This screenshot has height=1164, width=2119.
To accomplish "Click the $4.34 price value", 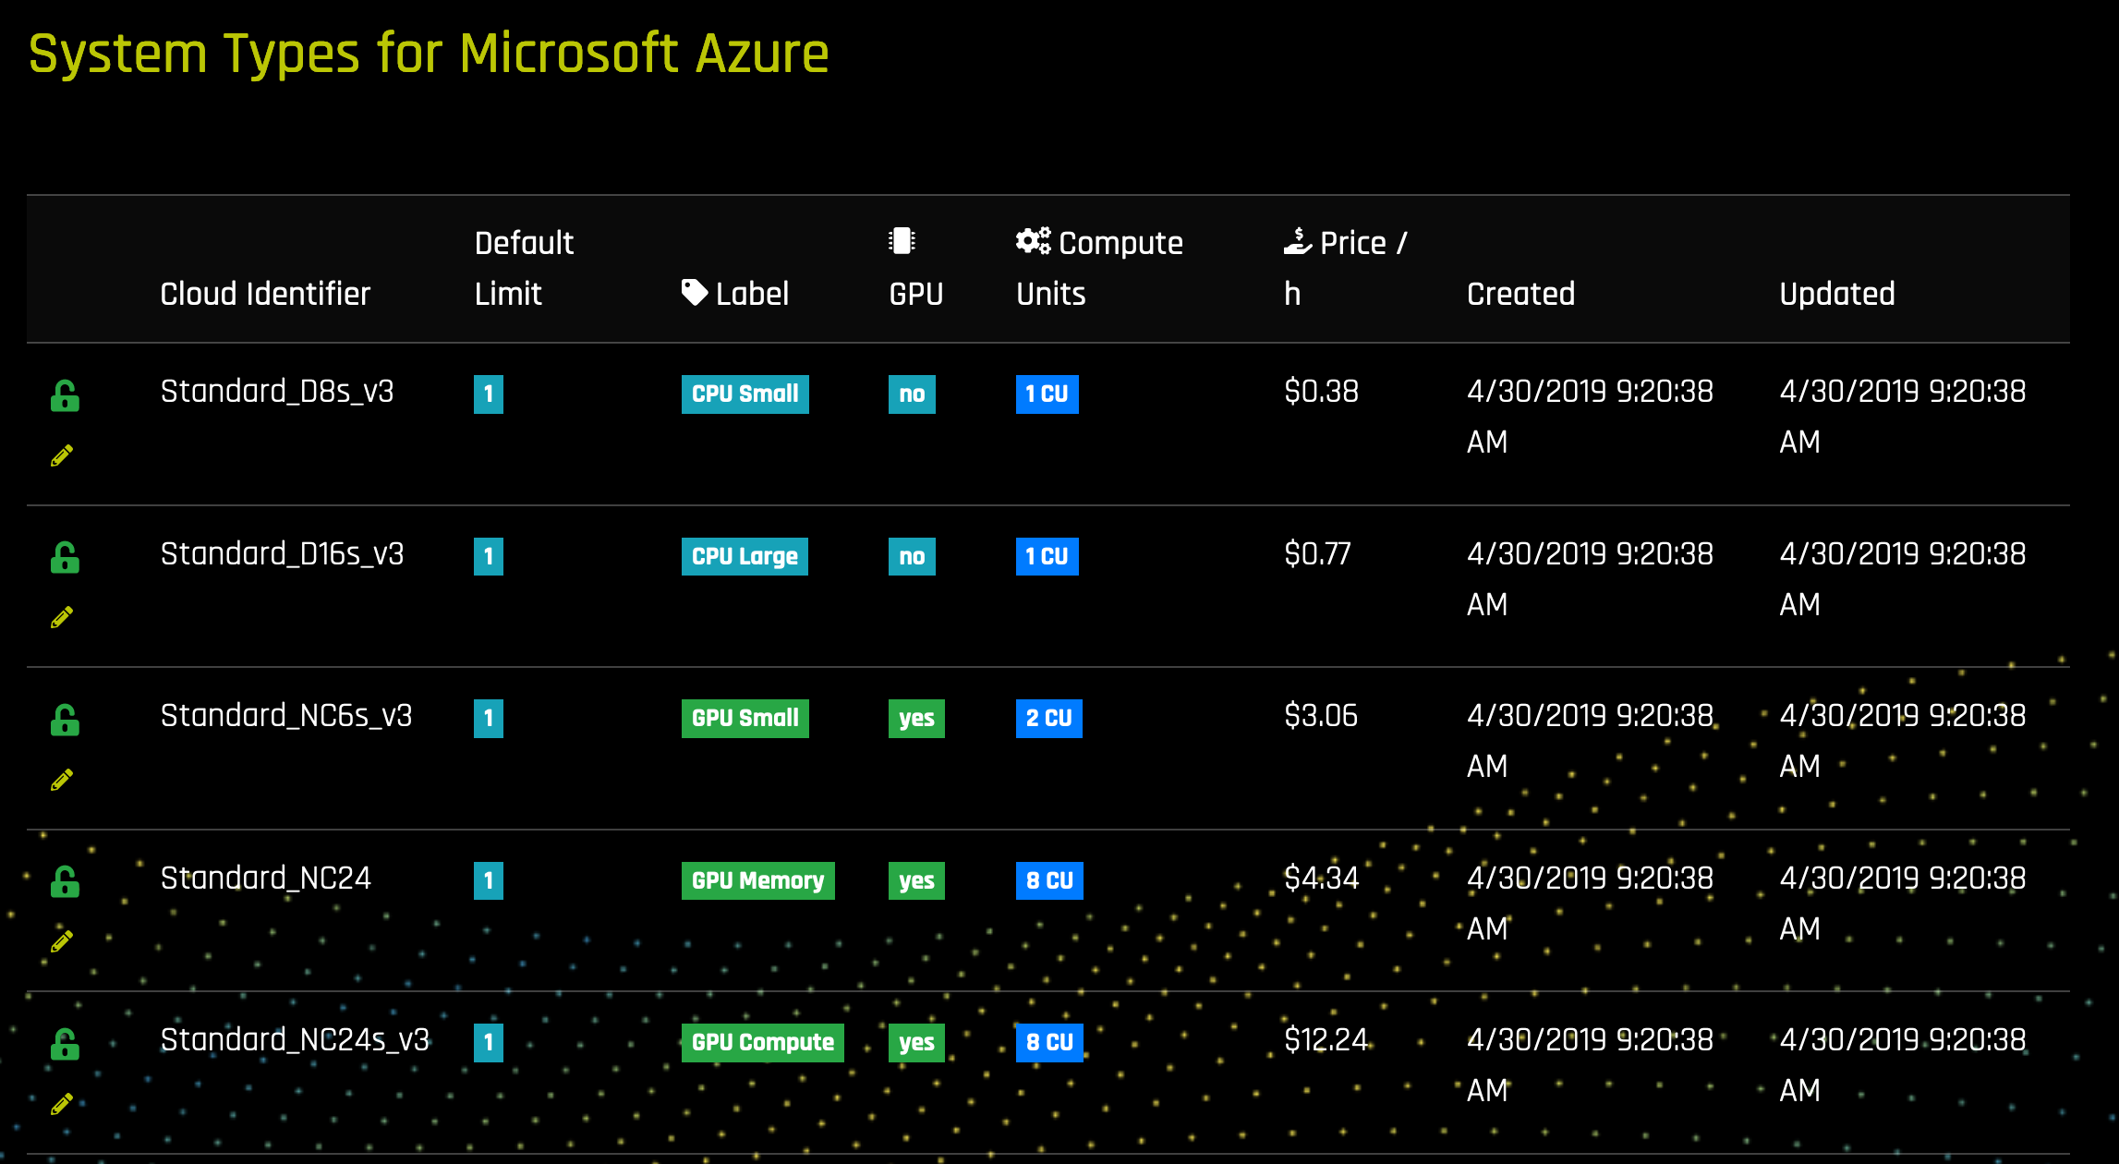I will pos(1322,879).
